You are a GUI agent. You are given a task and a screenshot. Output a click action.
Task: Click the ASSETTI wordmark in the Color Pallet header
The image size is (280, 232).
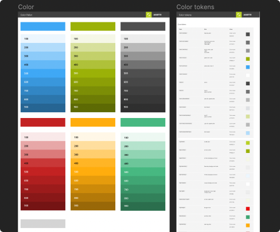point(157,15)
